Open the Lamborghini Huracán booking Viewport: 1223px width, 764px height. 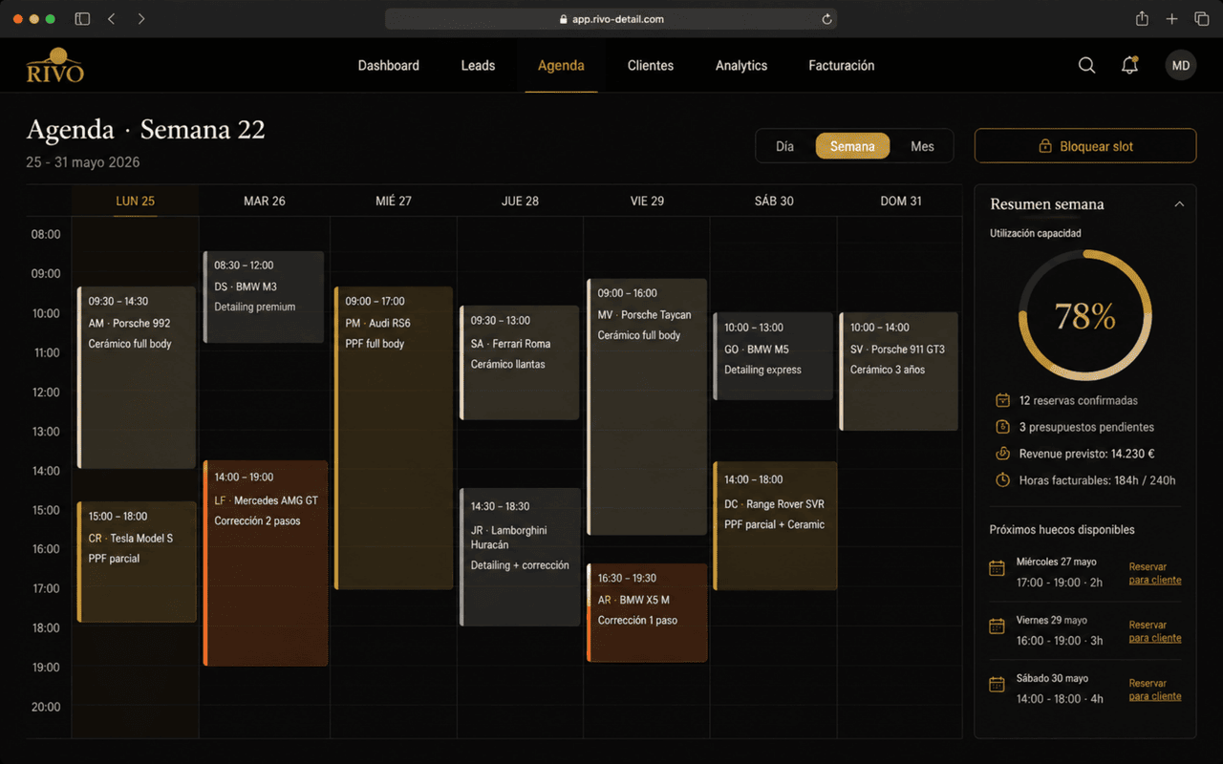coord(520,557)
